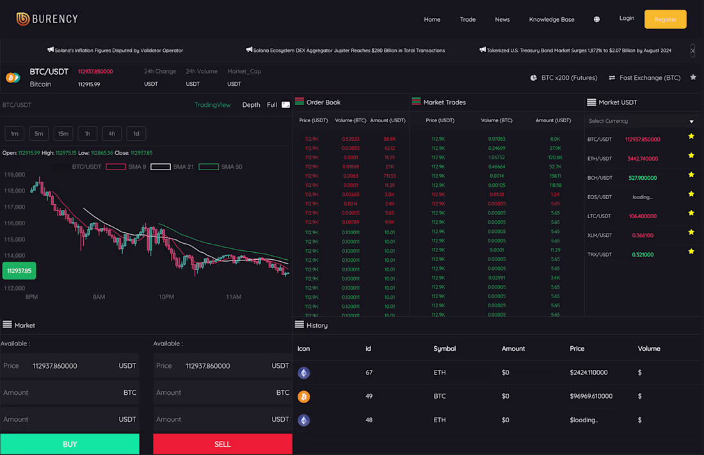Click the ETH icon in the History row 67

point(303,372)
